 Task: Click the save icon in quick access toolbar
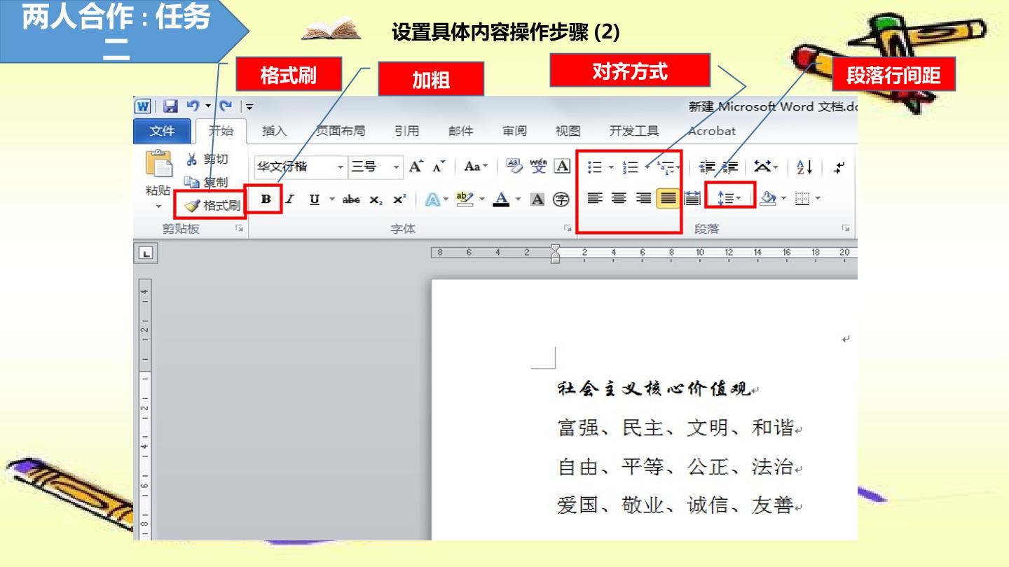(170, 106)
